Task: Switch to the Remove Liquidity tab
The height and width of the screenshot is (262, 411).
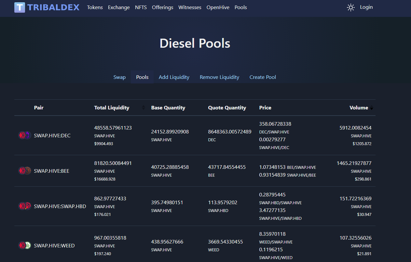Action: pos(219,77)
